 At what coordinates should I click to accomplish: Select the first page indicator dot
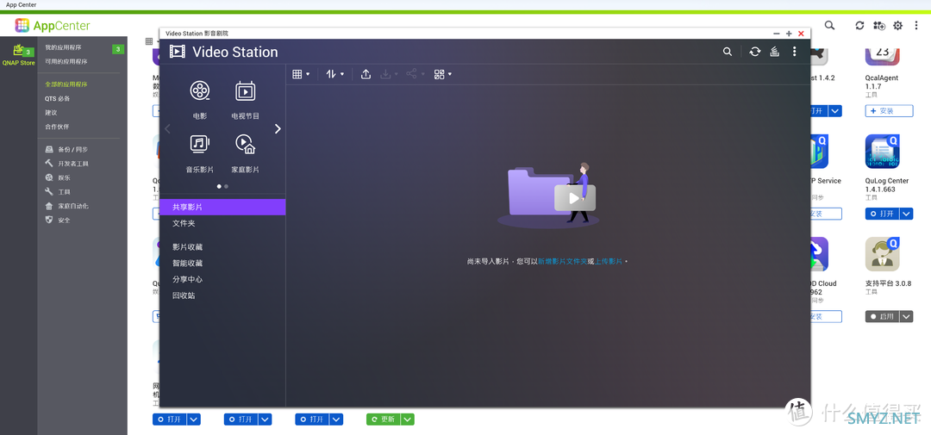pos(219,186)
